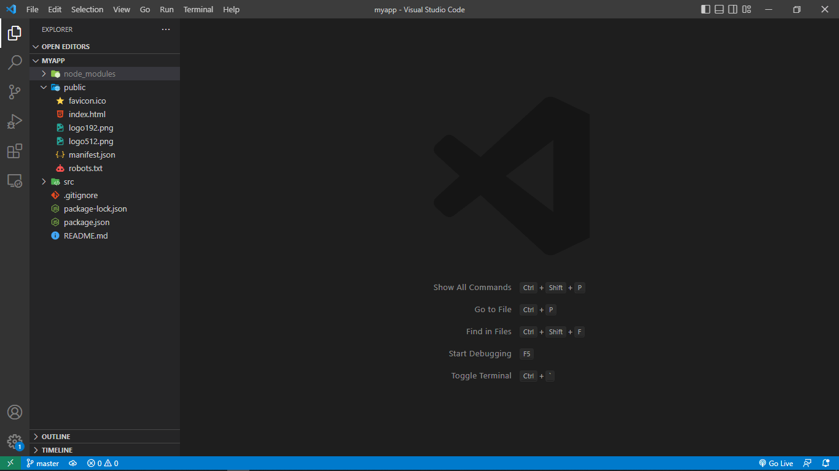Image resolution: width=839 pixels, height=471 pixels.
Task: Click the EXPLORER panel title
Action: 57,29
